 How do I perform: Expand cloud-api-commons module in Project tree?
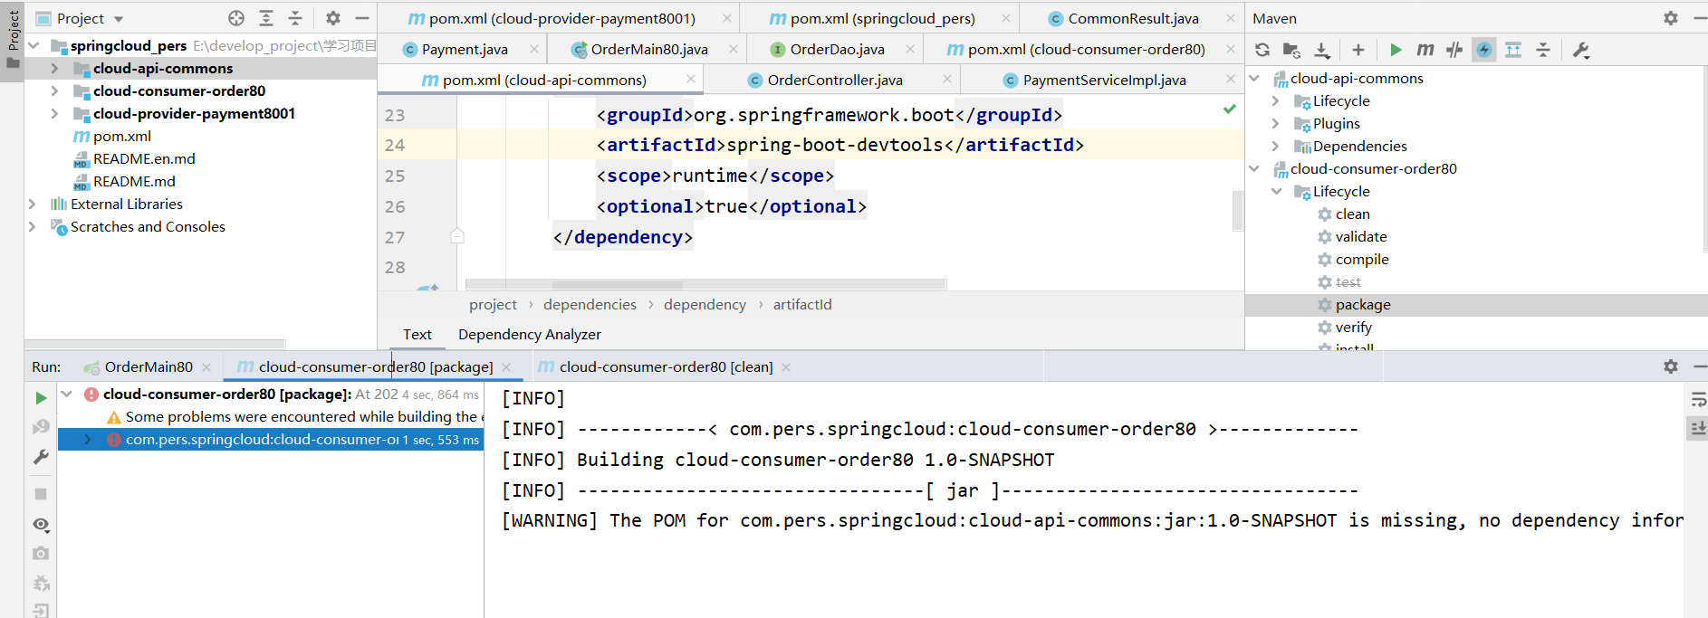pyautogui.click(x=54, y=68)
